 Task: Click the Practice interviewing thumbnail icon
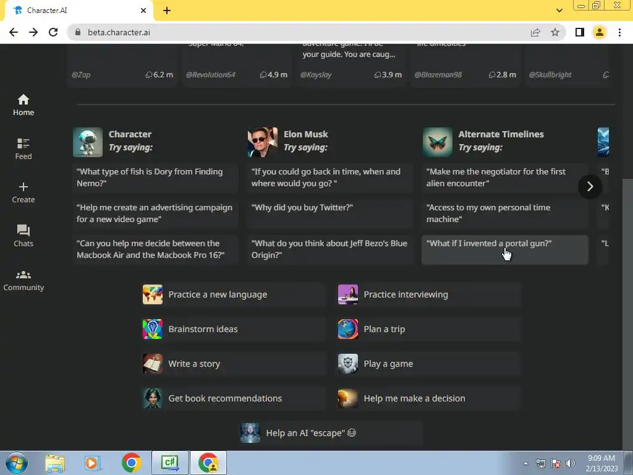348,294
